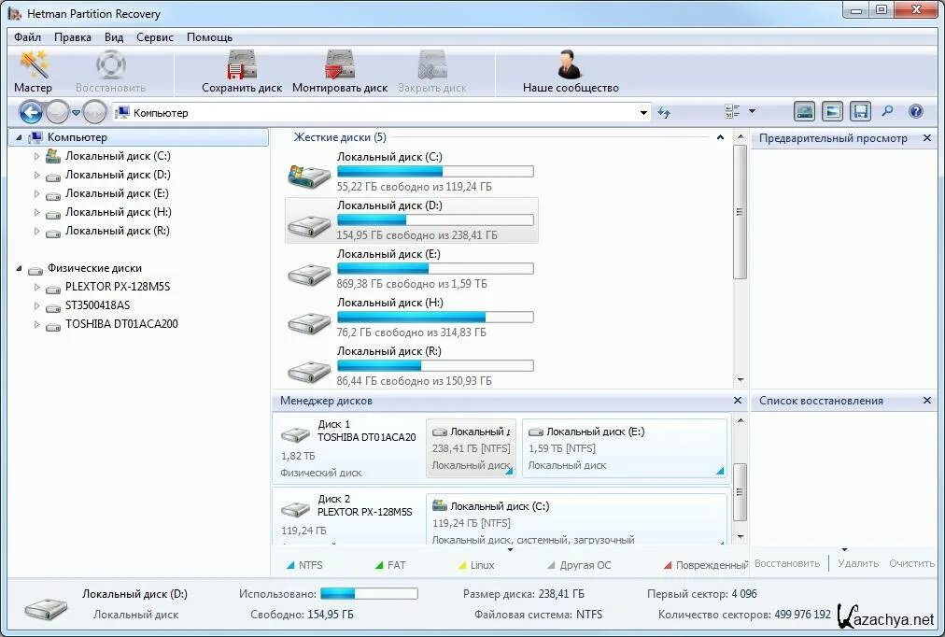The height and width of the screenshot is (637, 945).
Task: Click the disk manager panel toggle icon
Action: (805, 111)
